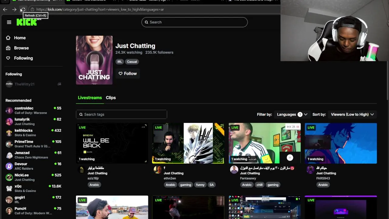Click the top Search field
389x219 pixels.
[x=194, y=22]
